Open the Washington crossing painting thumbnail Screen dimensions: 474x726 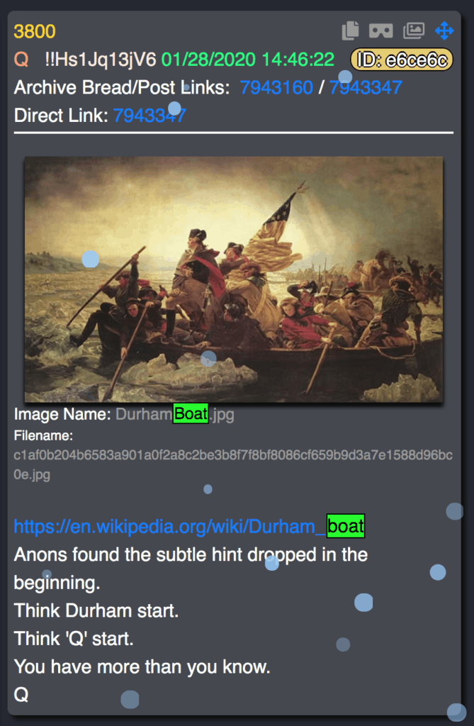pyautogui.click(x=234, y=279)
